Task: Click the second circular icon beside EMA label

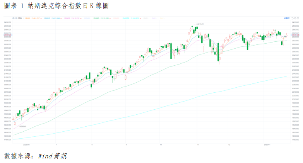Action: tap(16, 18)
